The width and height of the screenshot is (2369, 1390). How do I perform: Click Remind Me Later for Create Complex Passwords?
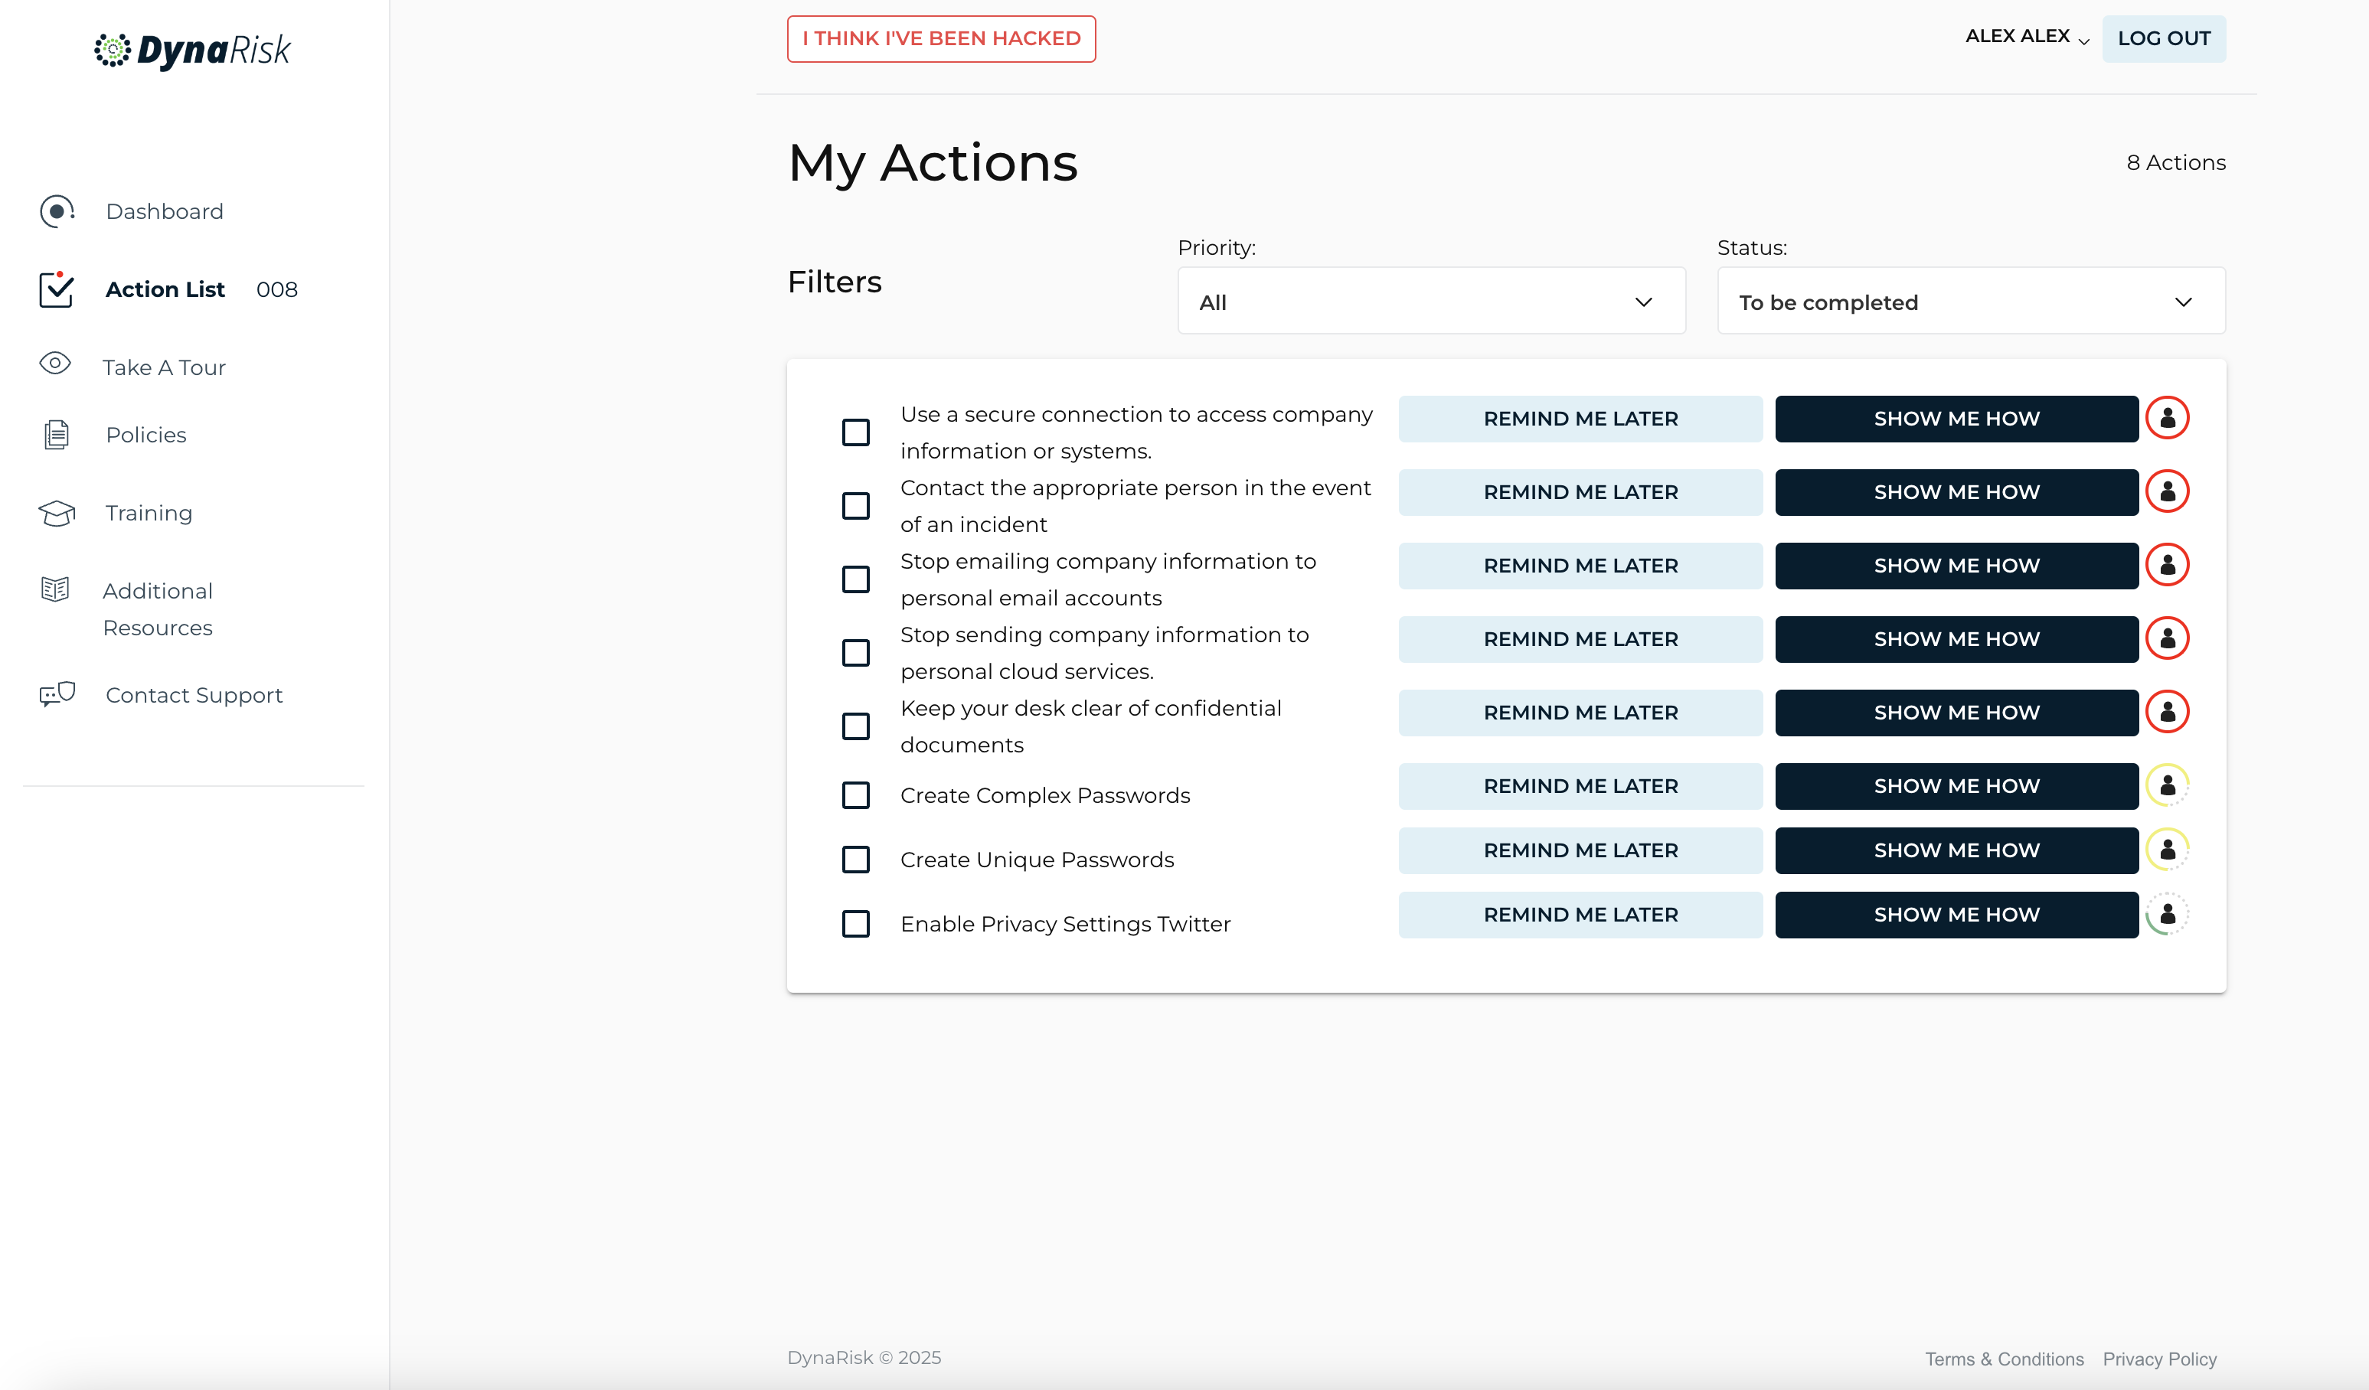pyautogui.click(x=1580, y=785)
